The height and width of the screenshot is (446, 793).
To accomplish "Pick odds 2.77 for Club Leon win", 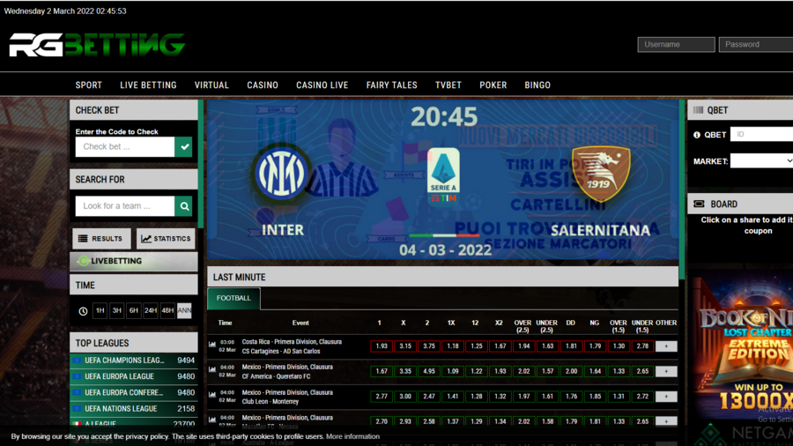I will click(x=382, y=397).
